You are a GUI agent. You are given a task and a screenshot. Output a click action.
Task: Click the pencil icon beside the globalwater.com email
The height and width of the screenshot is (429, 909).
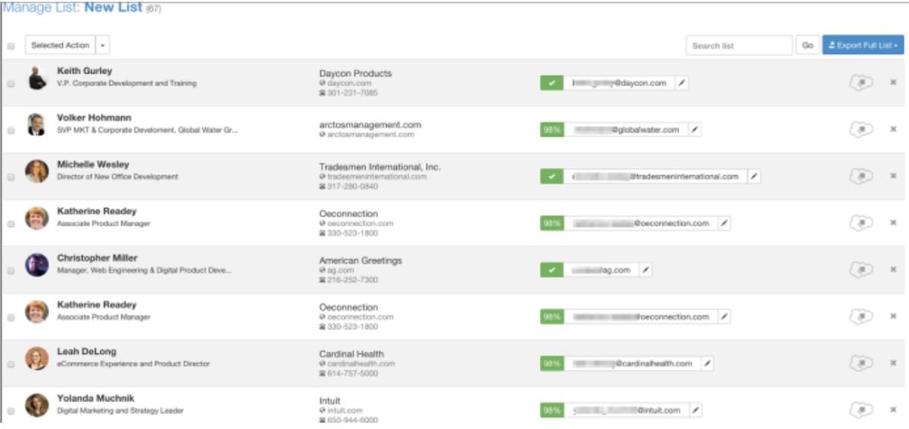coord(694,130)
